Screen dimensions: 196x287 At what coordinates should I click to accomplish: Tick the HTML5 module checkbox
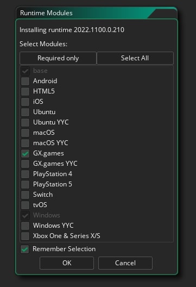[x=25, y=91]
